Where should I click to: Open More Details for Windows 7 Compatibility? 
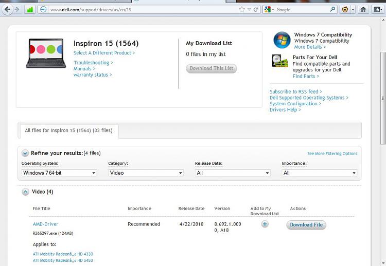point(310,47)
